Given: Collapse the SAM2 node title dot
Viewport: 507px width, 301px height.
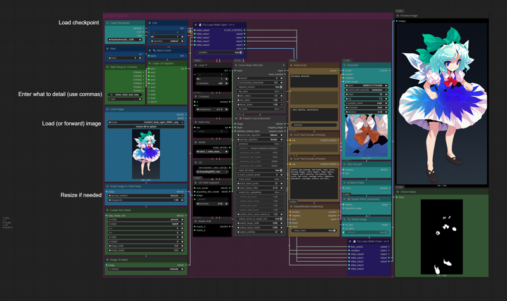Looking at the screenshot, I should (196, 142).
